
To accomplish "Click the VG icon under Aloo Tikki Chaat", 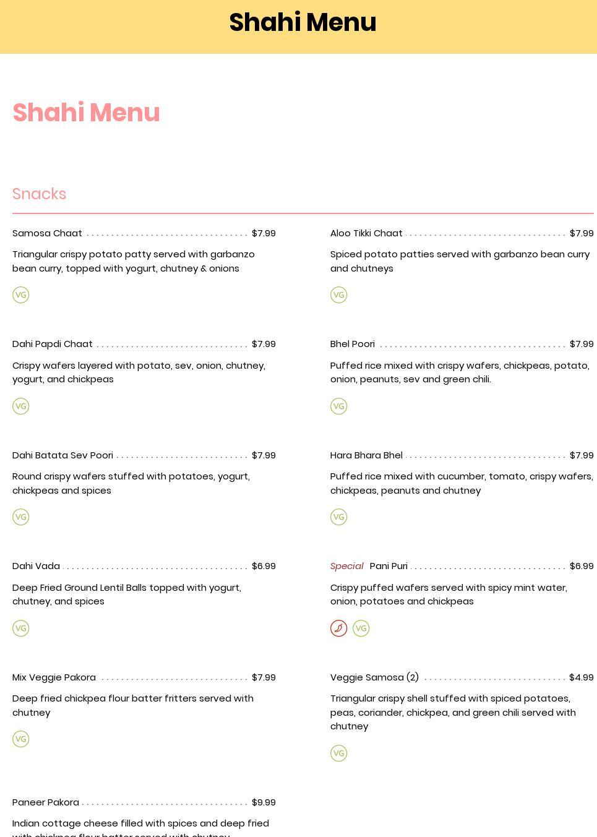I will coord(338,295).
